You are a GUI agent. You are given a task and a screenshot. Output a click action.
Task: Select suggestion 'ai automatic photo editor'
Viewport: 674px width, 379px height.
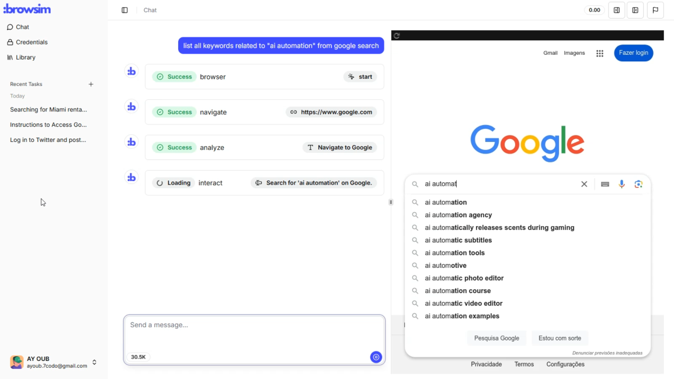click(527, 278)
